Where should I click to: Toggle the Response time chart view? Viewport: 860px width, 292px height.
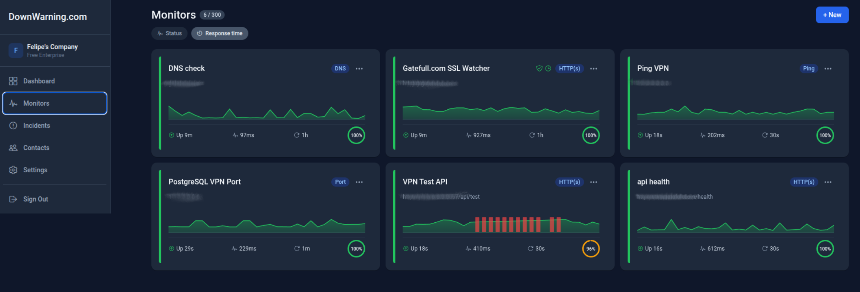click(x=220, y=33)
